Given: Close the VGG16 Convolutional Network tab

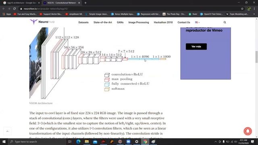Looking at the screenshot, I should coord(79,3).
